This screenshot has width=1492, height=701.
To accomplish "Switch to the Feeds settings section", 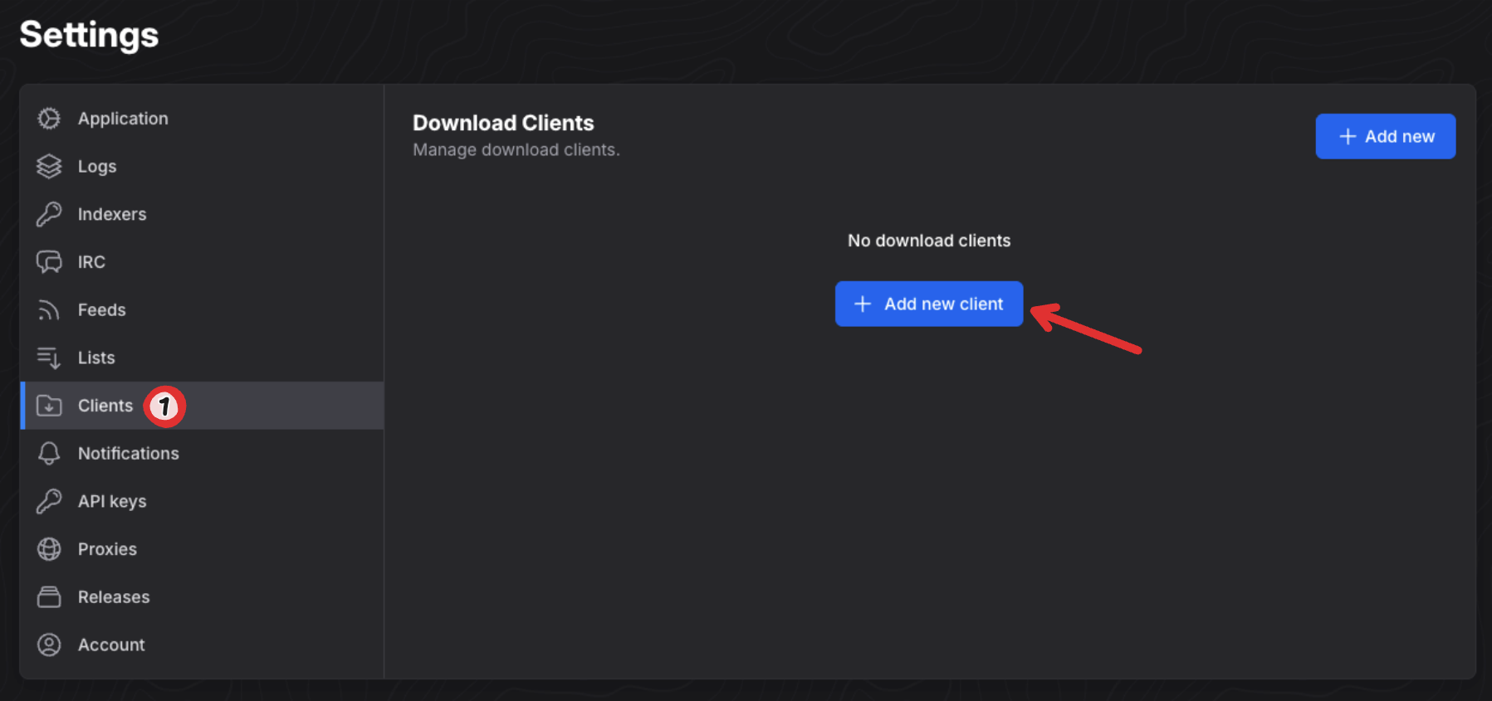I will [x=101, y=310].
